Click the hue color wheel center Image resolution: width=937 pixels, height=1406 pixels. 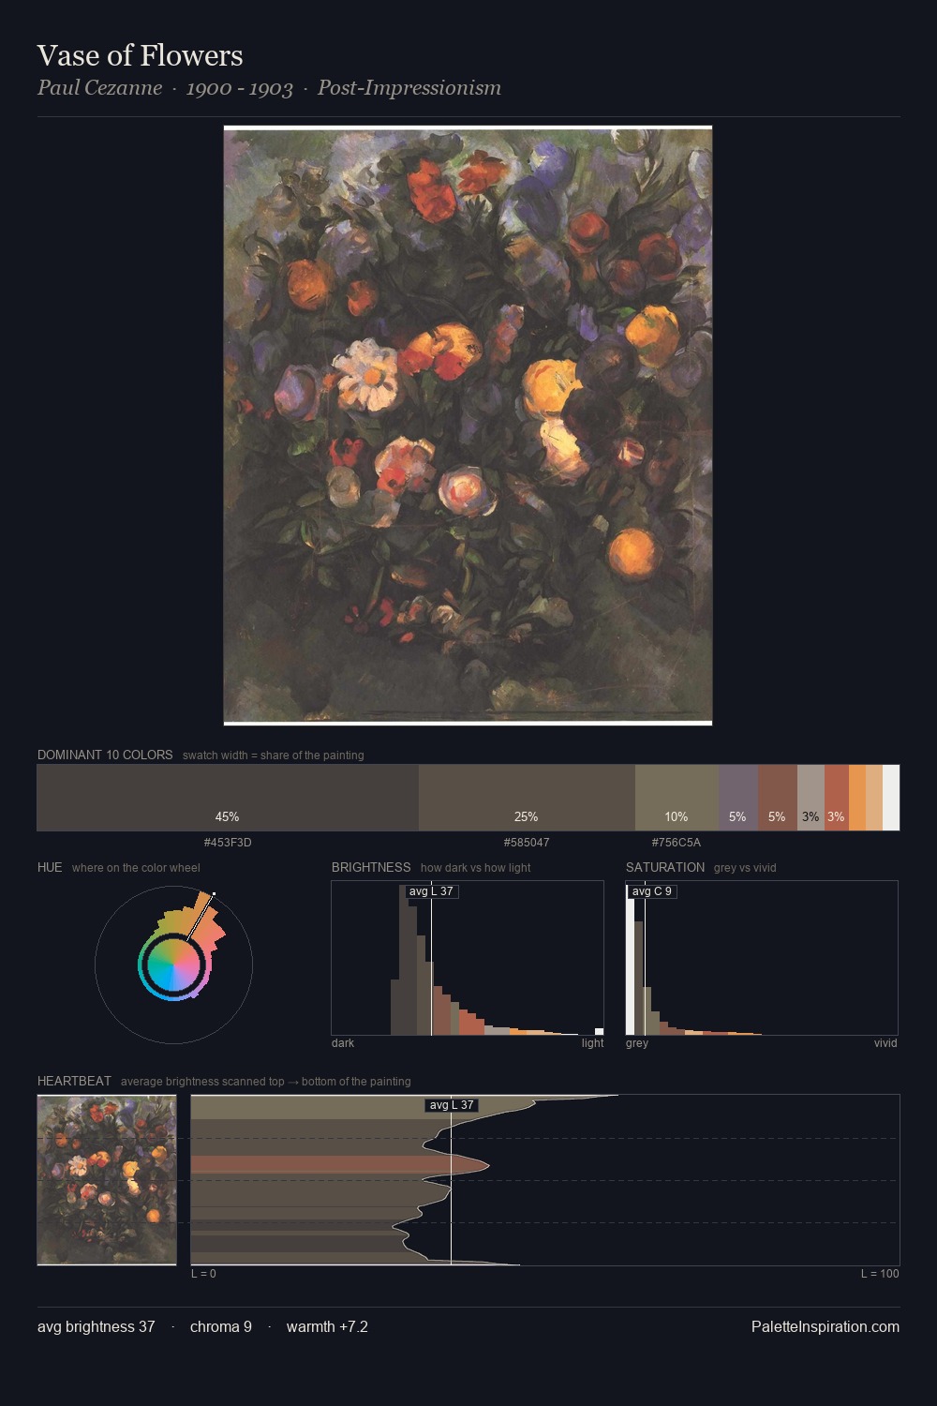173,965
